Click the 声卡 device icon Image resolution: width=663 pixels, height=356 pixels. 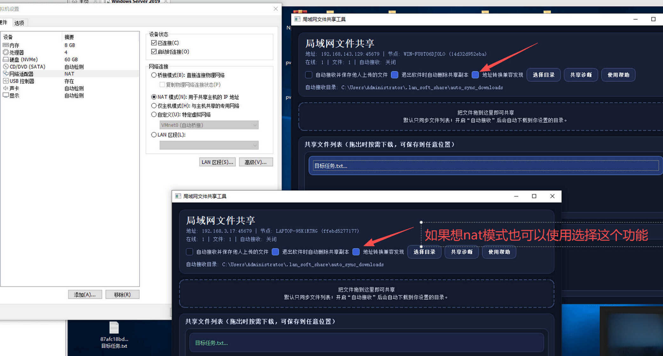(x=6, y=88)
